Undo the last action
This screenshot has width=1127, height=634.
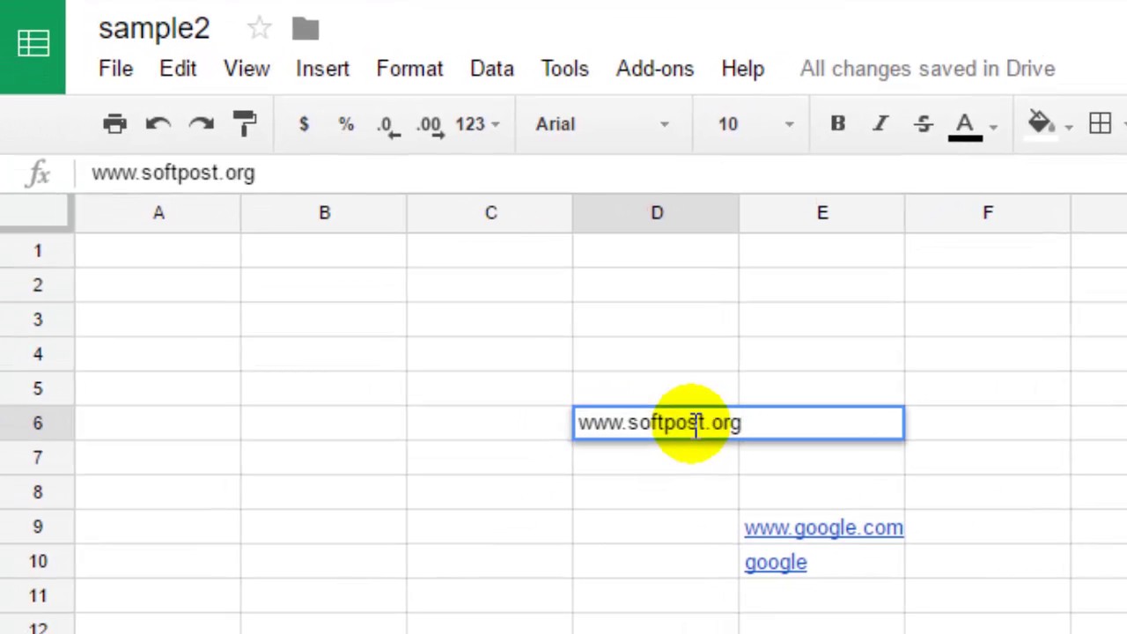pos(158,124)
